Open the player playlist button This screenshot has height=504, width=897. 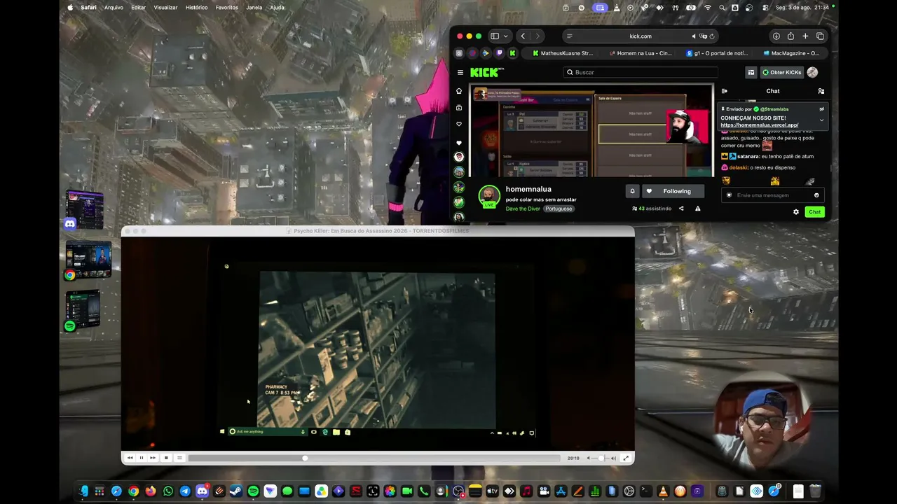[x=179, y=458]
